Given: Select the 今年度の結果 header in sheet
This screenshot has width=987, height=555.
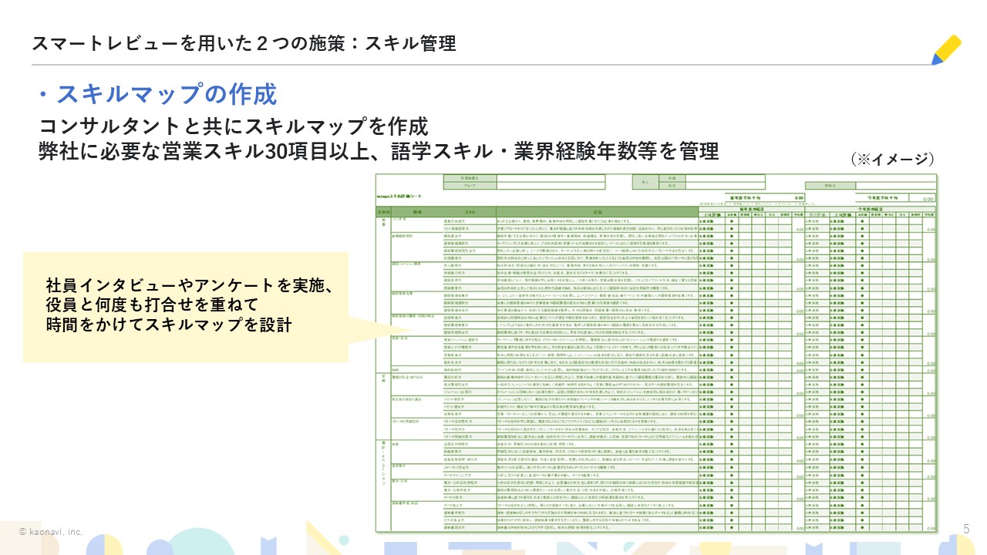Looking at the screenshot, I should click(x=879, y=207).
